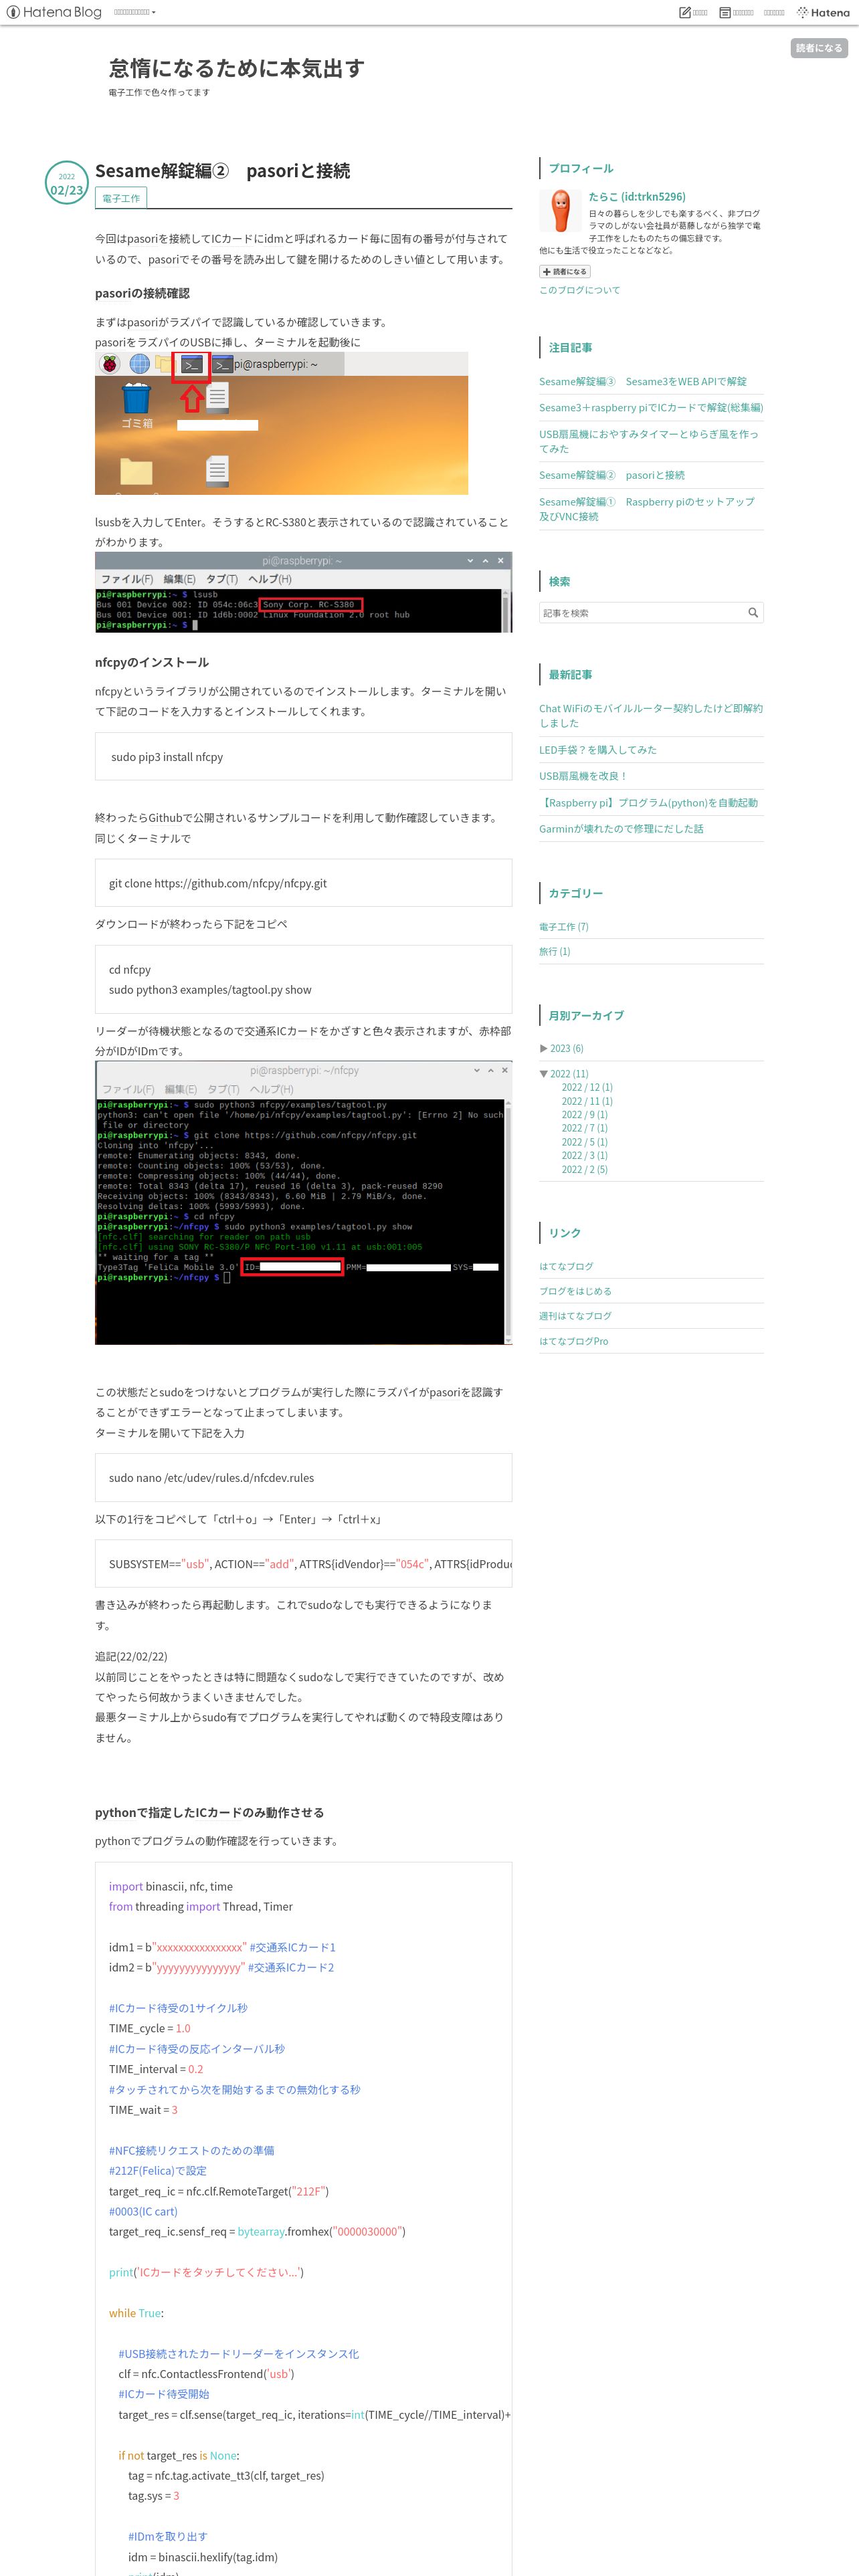Open archive month 2022 / 9 (1)
Screen dimensions: 859x2576
(x=584, y=1115)
